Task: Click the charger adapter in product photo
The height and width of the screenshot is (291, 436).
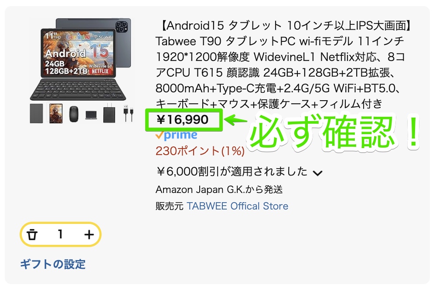Action: [109, 113]
